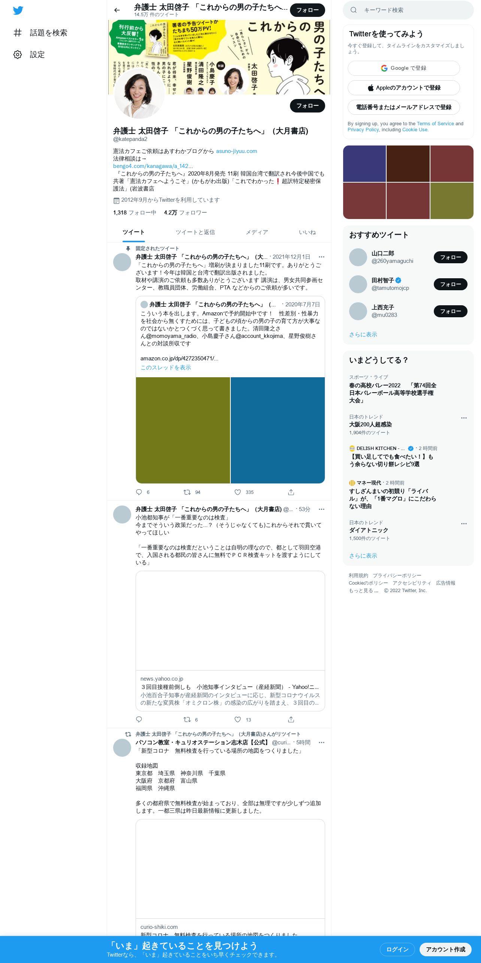Screen dimensions: 481x963
Task: Sign up with Google で登録
Action: coord(404,68)
